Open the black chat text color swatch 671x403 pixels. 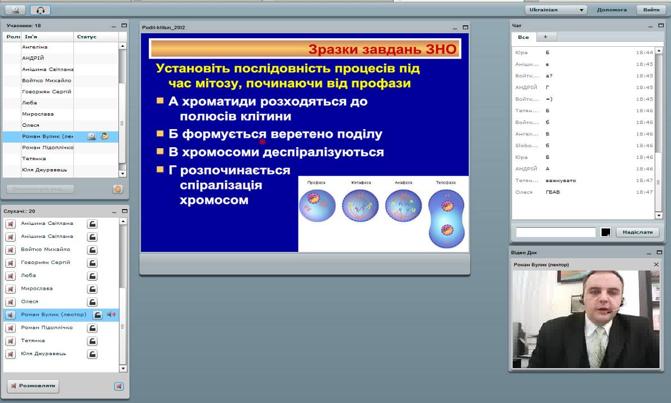point(606,232)
